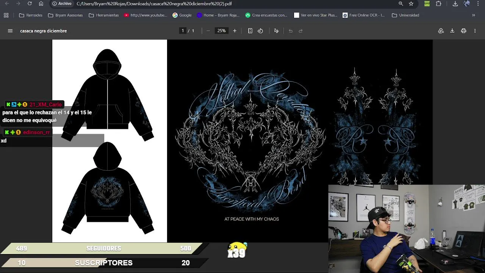This screenshot has width=485, height=273.
Task: Open browser downloads
Action: pyautogui.click(x=455, y=3)
